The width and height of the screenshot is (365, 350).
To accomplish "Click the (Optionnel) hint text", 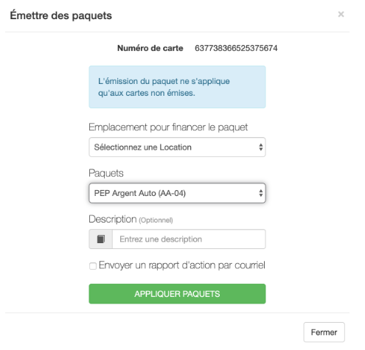I will pyautogui.click(x=156, y=220).
